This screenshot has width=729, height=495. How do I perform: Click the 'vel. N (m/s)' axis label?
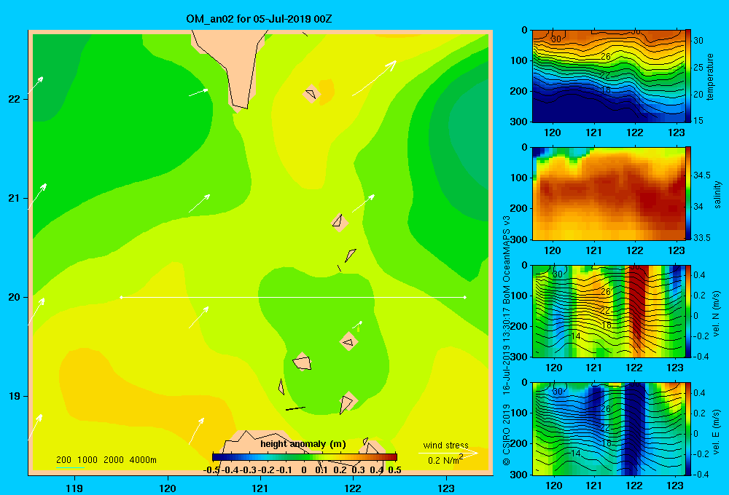716,314
